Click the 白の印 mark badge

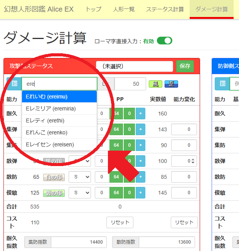coord(54,177)
